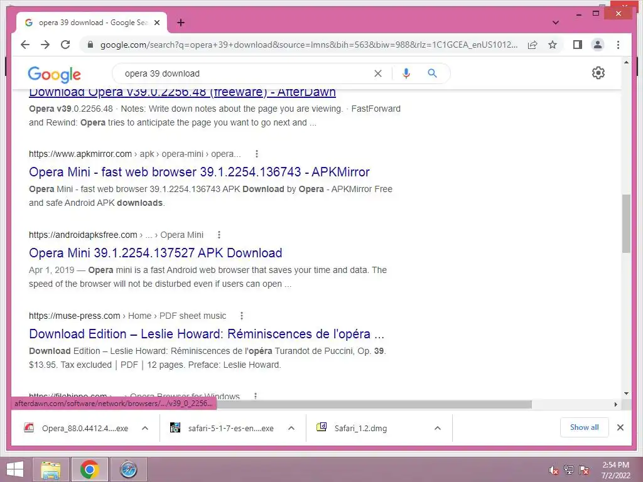Open the Opera Mini APKMirror result
Screen dimensions: 643x482
tap(199, 172)
